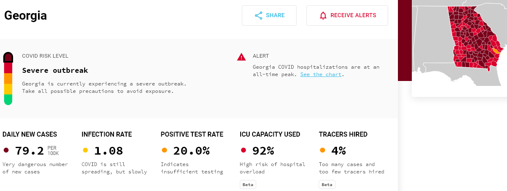Click the red alerts bell icon
Screen dimensions: 507x191
tap(323, 16)
